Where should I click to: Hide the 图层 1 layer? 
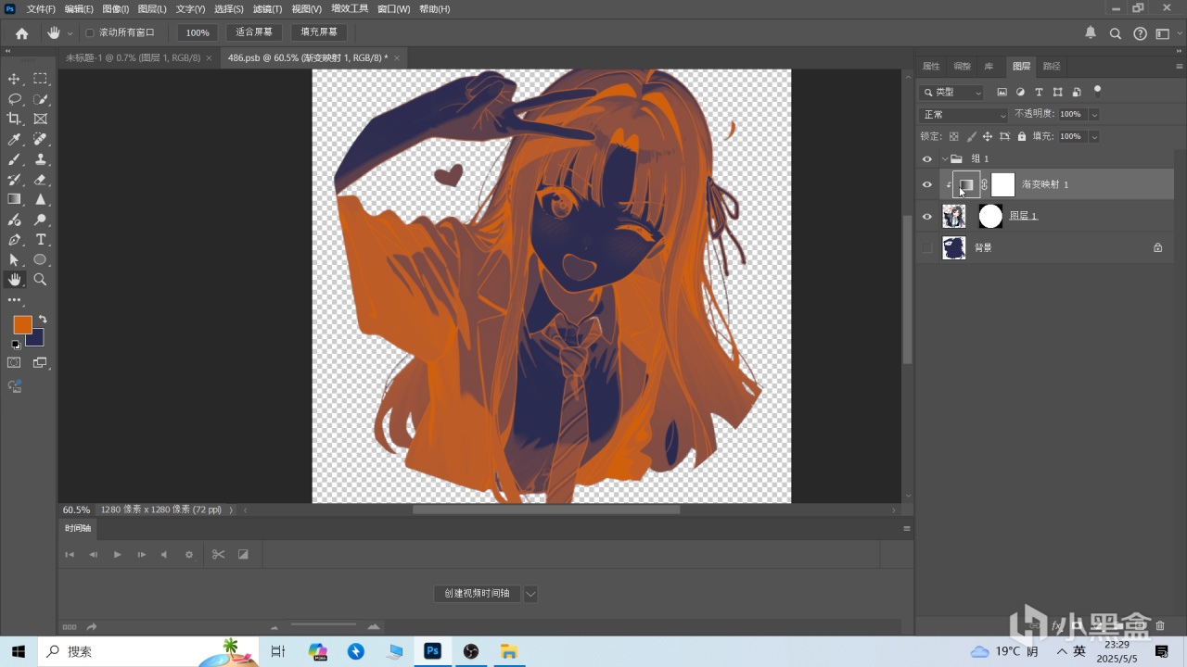(x=926, y=216)
